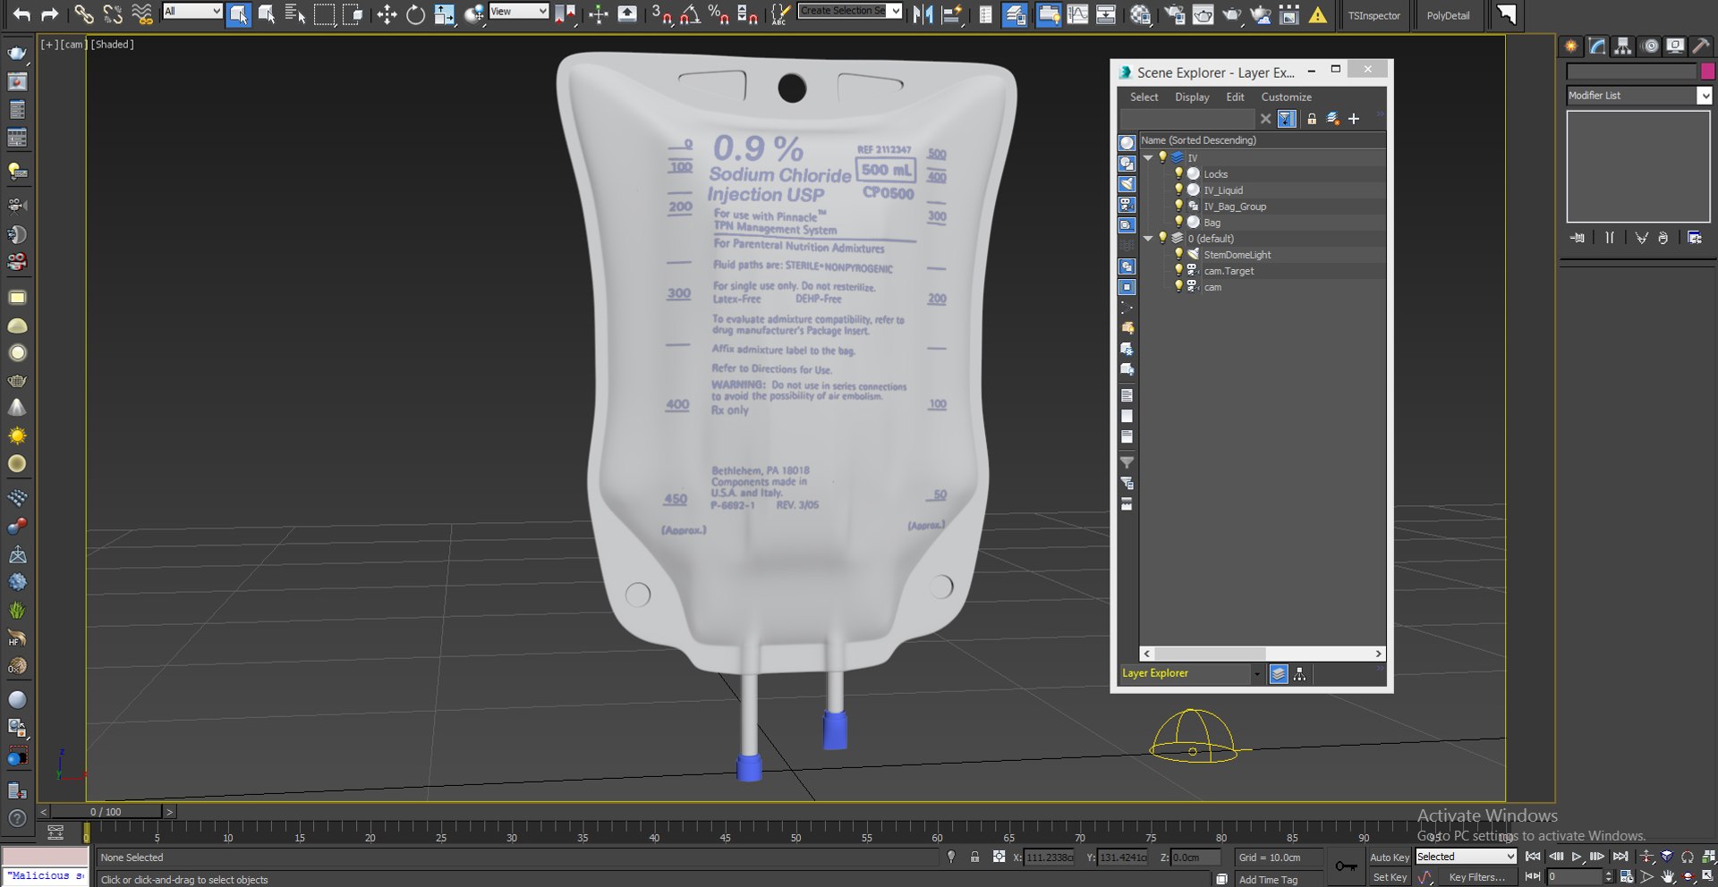
Task: Activate the Select and Scale tool
Action: tap(445, 13)
